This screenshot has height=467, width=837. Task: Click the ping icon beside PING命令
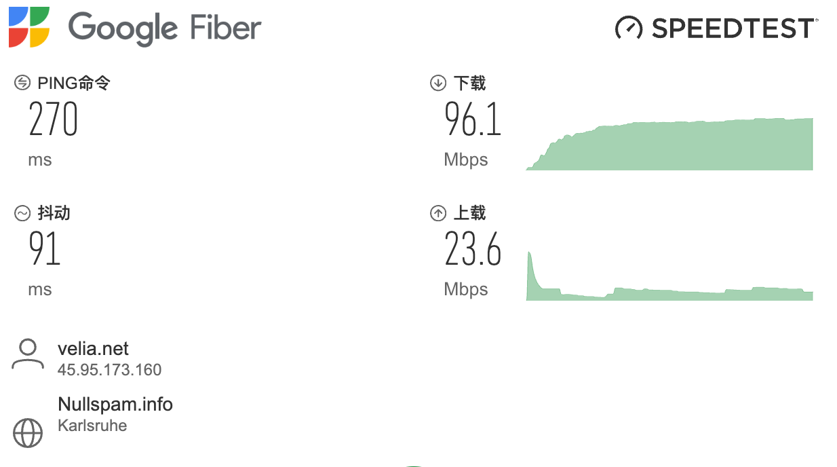[22, 83]
